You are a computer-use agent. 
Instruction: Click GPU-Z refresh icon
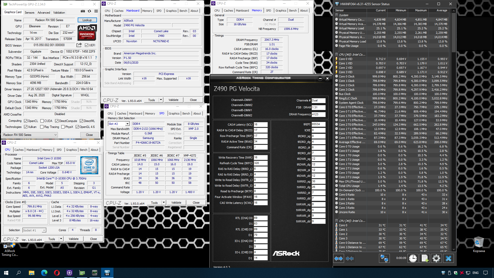[x=89, y=11]
